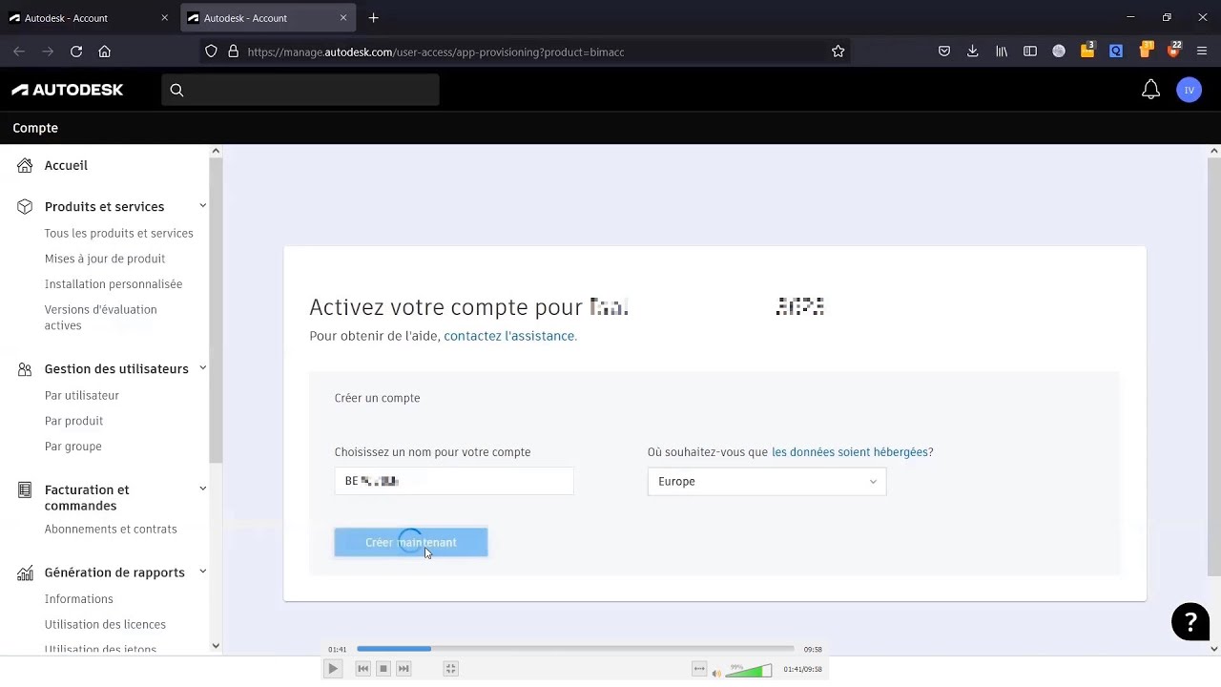1221x687 pixels.
Task: Collapse the Facturation et commandes section
Action: click(x=203, y=489)
